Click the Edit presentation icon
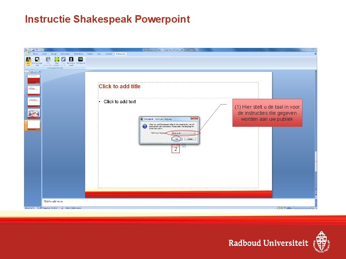 click(x=48, y=59)
